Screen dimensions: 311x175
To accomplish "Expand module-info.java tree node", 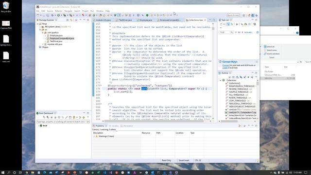I will point(42,44).
